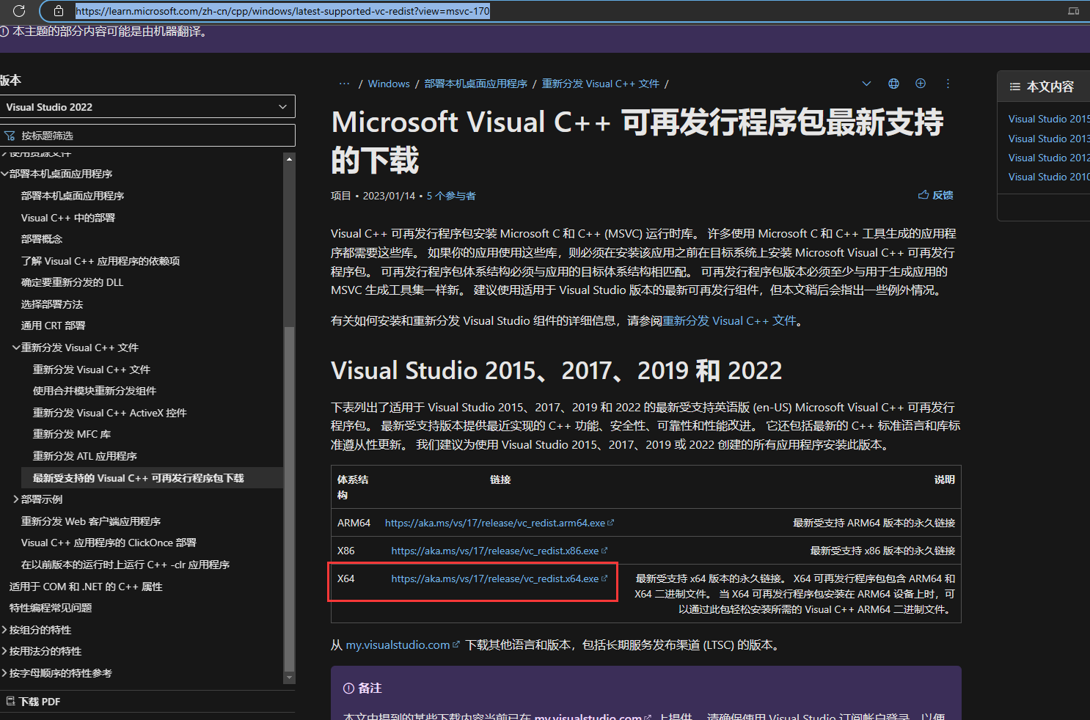Screen dimensions: 1090x720
Task: Click the split-screen icon at top right
Action: pos(1073,11)
